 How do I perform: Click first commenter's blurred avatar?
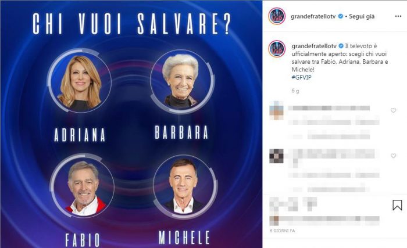click(276, 110)
